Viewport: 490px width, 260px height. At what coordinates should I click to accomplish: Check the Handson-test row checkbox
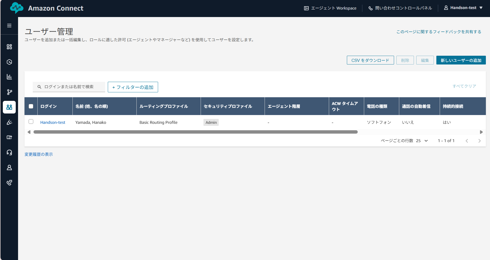coord(31,122)
